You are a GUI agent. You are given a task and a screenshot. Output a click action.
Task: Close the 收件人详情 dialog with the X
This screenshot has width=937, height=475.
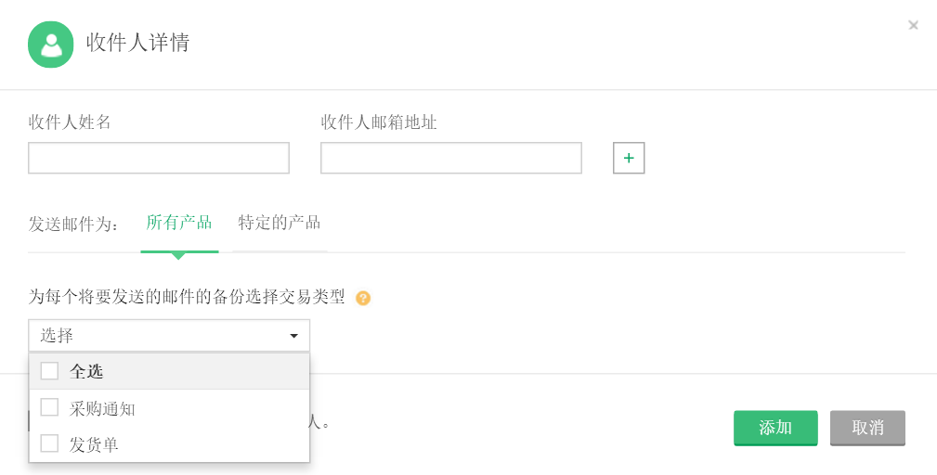pos(913,25)
